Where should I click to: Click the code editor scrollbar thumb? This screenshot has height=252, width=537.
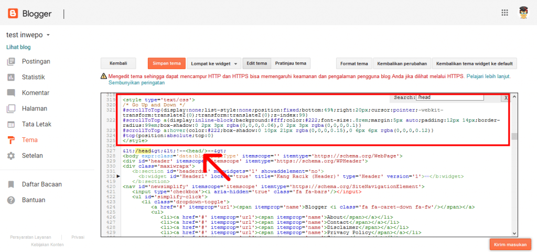(514, 136)
